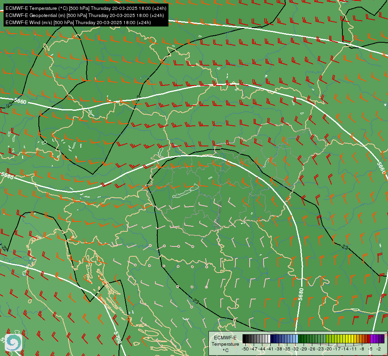This screenshot has width=388, height=356.
Task: Select the -2 value in the legend
Action: (378, 349)
